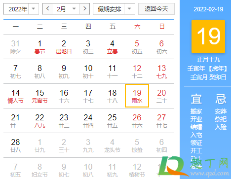Screen dimensions: 231x179
Task: Select February 20 二十
Action: point(161,96)
